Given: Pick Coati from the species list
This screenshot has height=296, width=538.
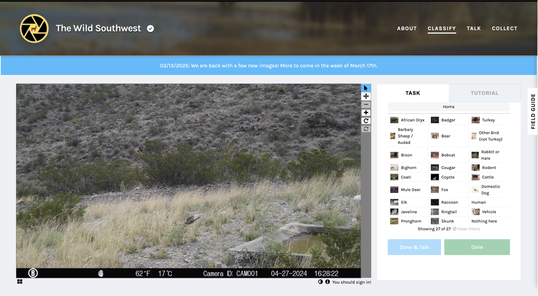Looking at the screenshot, I should pos(408,177).
